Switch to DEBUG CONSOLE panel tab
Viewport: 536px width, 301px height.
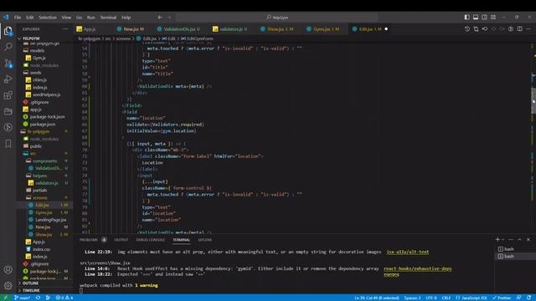point(150,240)
